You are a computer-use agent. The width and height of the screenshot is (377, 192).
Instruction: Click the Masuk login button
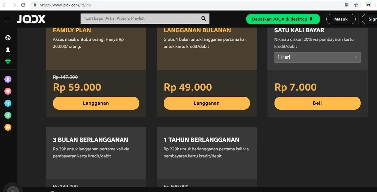click(x=341, y=19)
